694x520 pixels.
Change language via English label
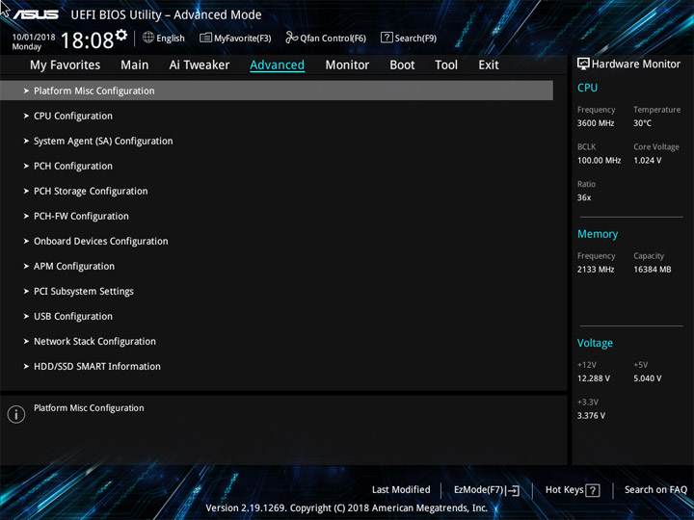coord(171,38)
